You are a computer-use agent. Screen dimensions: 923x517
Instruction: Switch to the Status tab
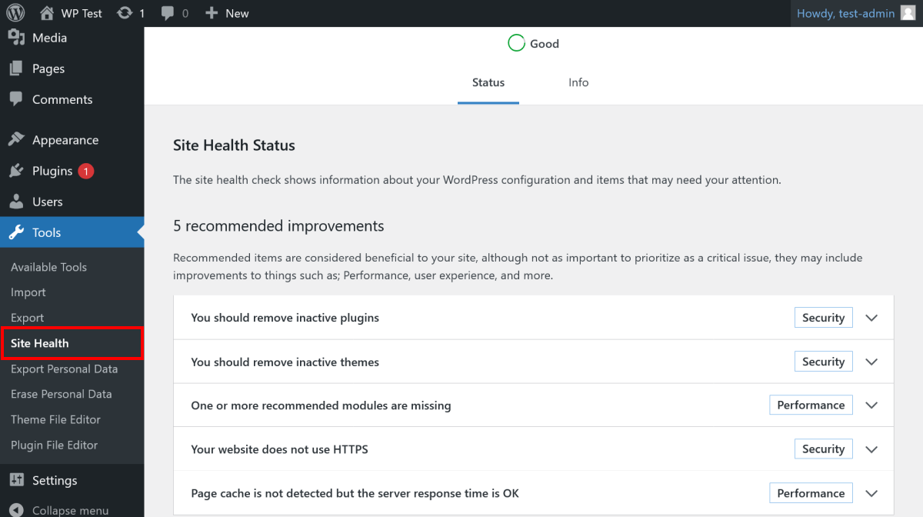[x=488, y=82]
